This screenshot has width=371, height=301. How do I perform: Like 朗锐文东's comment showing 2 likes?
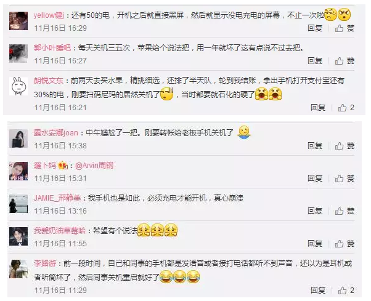[346, 108]
